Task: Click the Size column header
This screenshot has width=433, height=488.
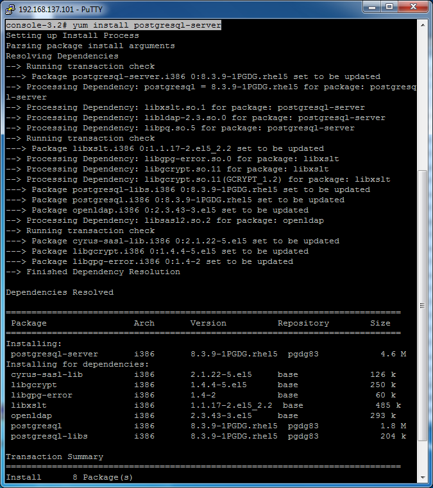Action: click(380, 323)
